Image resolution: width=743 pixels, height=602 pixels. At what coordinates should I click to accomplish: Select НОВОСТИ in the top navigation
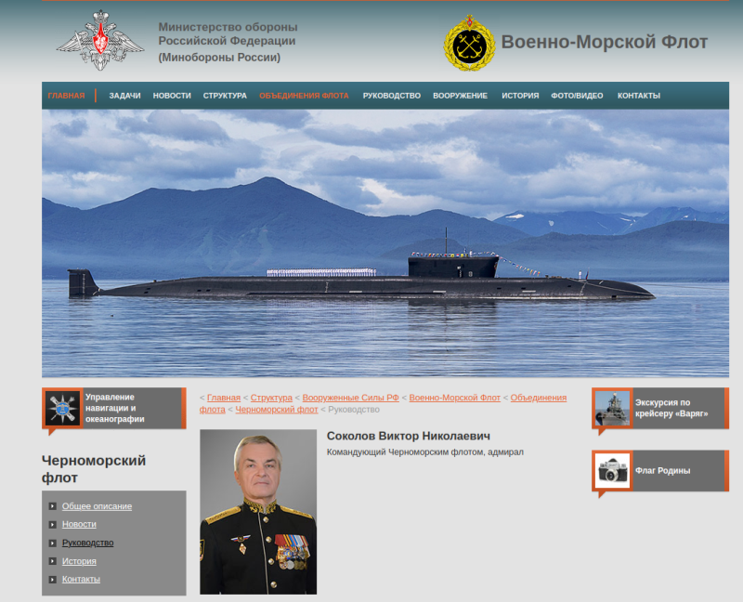[172, 96]
